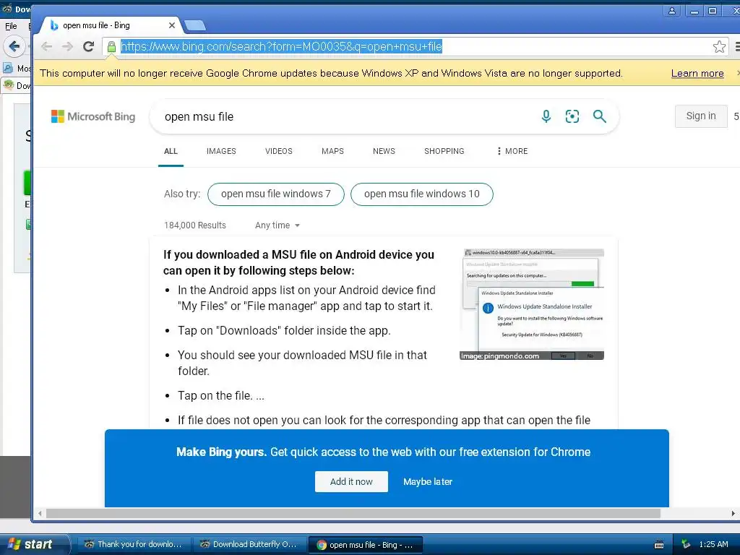Click the green padlock security icon
Viewport: 740px width, 555px height.
111,47
